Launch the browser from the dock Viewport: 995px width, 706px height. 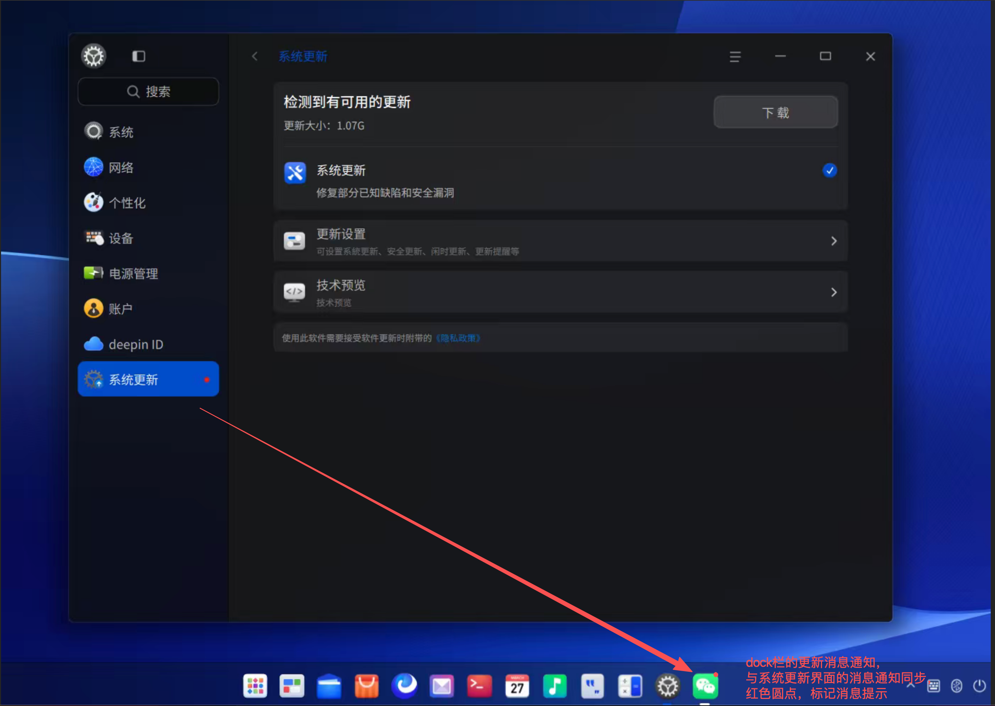[x=404, y=686]
